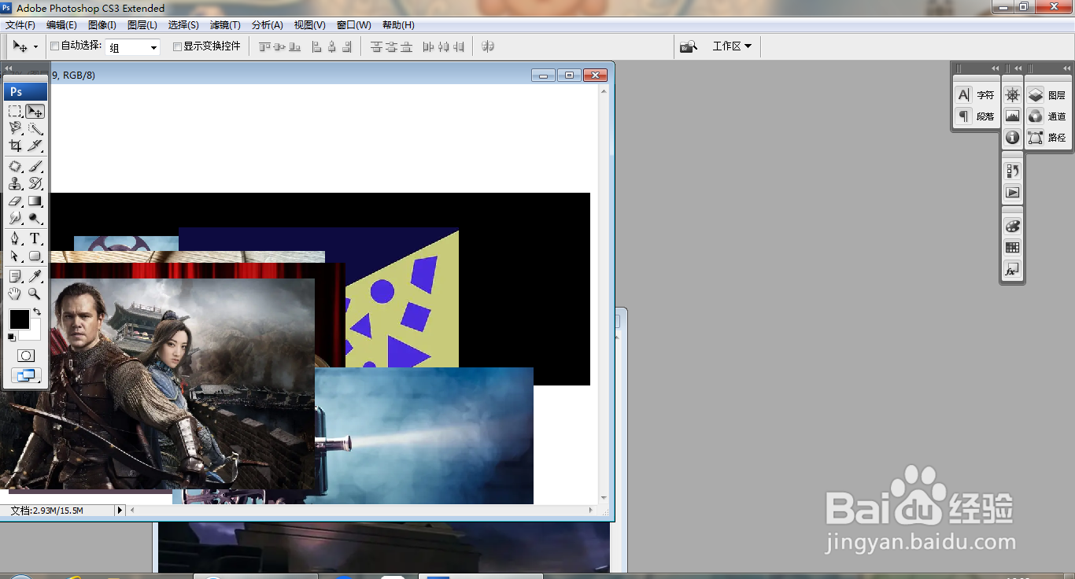Expand the 字符 panel dock double-arrow
Image resolution: width=1075 pixels, height=579 pixels.
pos(996,68)
